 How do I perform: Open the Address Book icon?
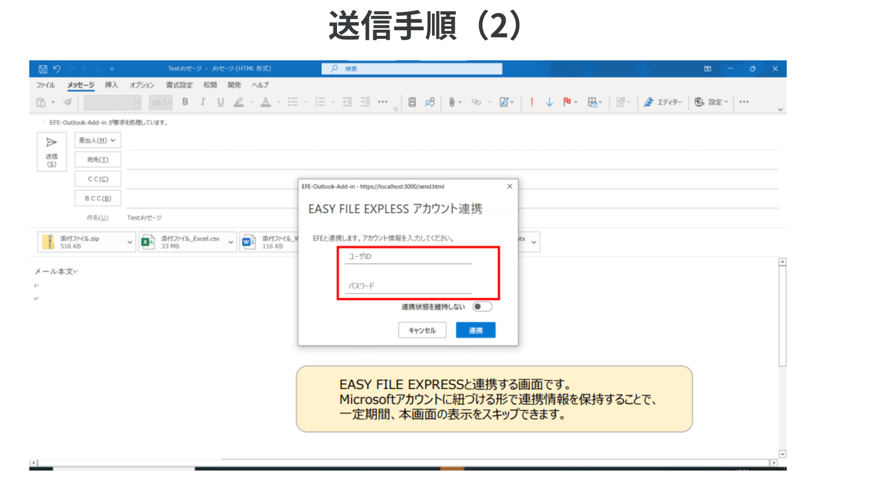pos(412,102)
